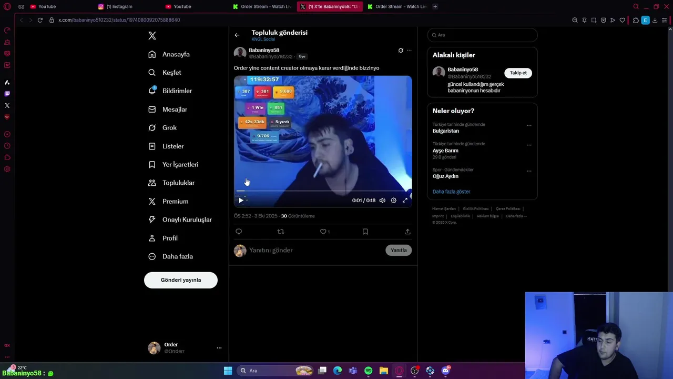Open Gizlilik Politikası footer link

[476, 209]
